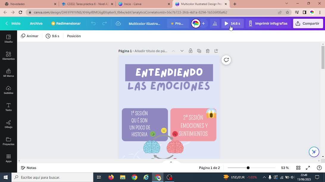325x182 pixels.
Task: Bookmark this page with star icon
Action: [287, 12]
